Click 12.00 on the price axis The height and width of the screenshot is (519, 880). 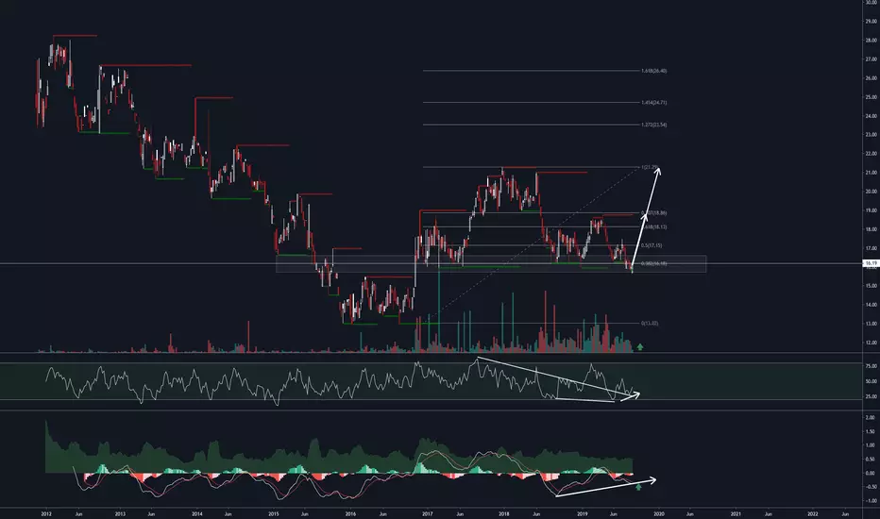[871, 343]
